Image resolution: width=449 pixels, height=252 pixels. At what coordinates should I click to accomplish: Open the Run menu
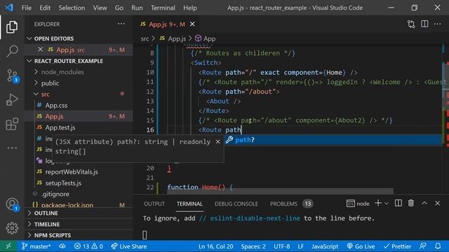(137, 8)
